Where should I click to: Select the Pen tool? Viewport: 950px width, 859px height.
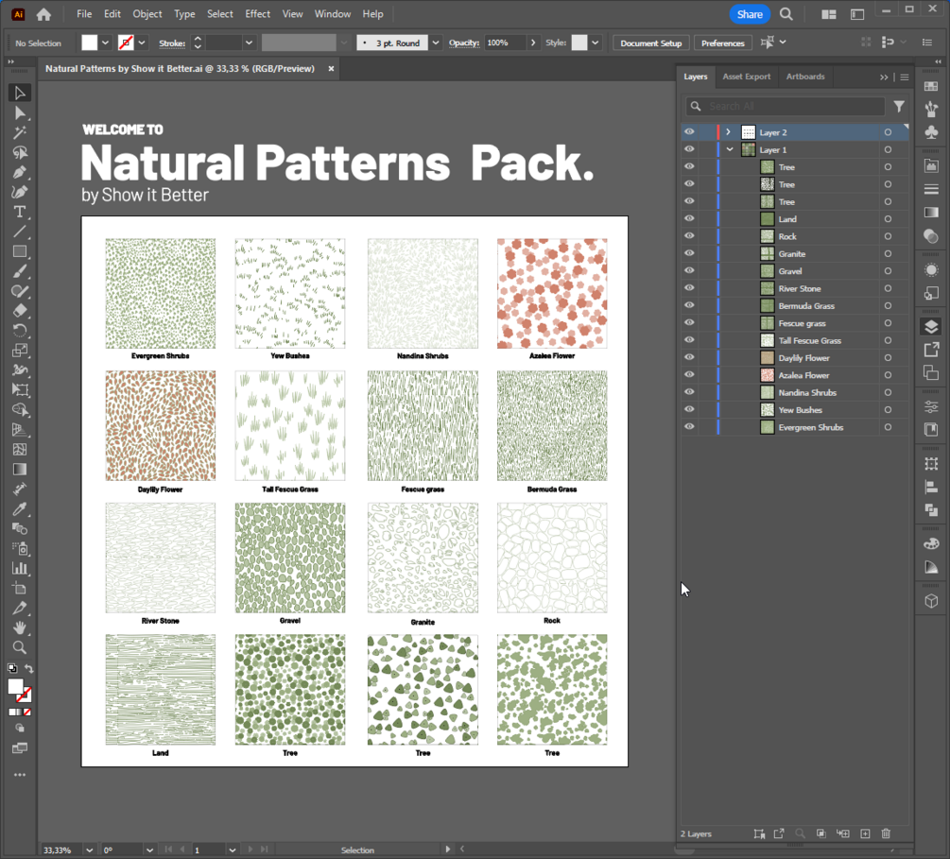point(19,172)
